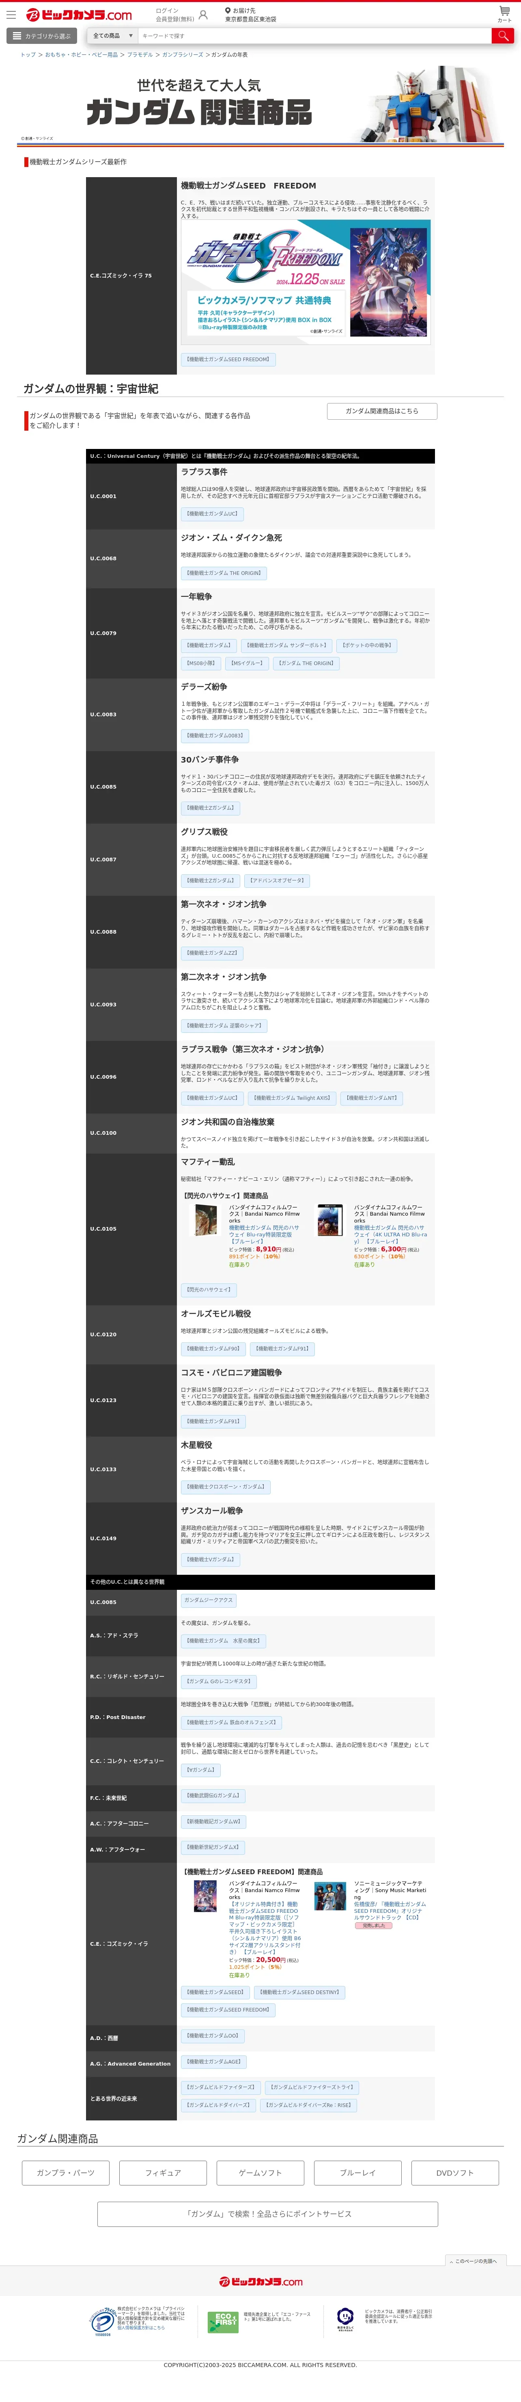Screen dimensions: 521x2402
Task: Open the 機動戦士ガンダムF90 tag
Action: 213,1348
